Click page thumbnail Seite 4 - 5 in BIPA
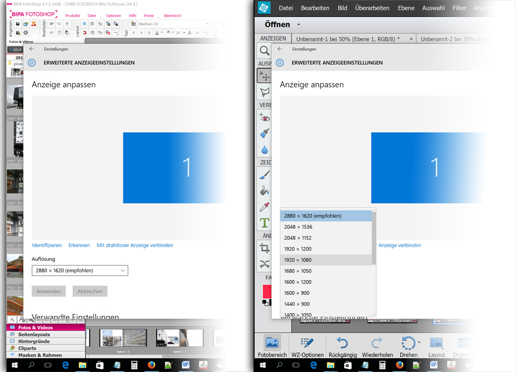The width and height of the screenshot is (516, 372). [123, 338]
